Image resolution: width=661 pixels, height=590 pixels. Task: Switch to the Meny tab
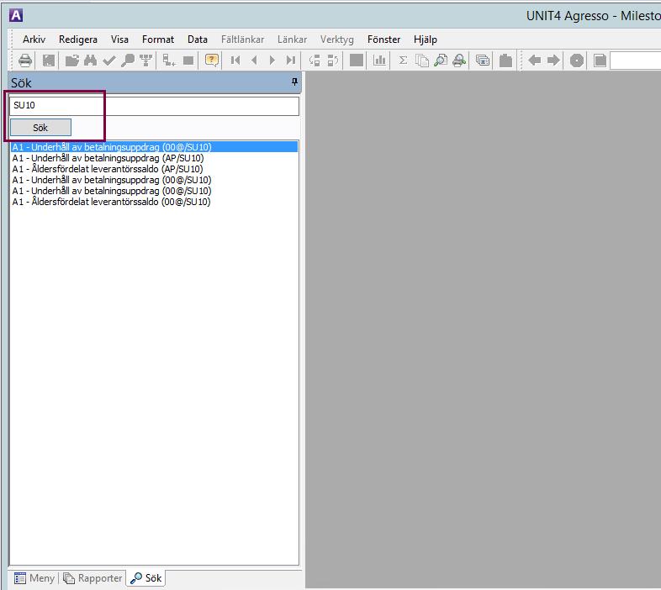pyautogui.click(x=34, y=577)
